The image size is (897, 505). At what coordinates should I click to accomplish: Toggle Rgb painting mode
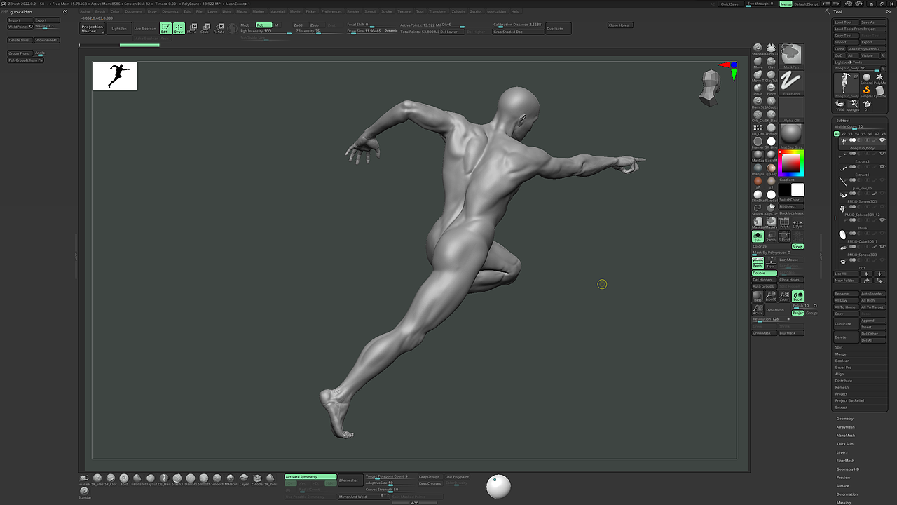(x=263, y=25)
